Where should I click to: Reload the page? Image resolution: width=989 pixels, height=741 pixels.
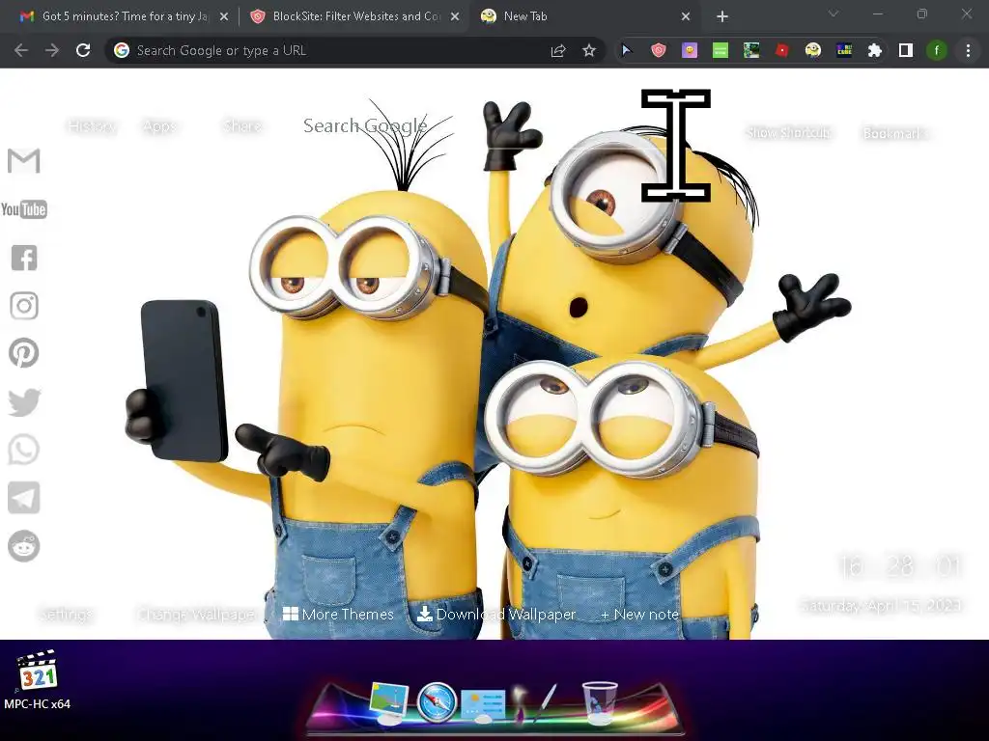(83, 50)
